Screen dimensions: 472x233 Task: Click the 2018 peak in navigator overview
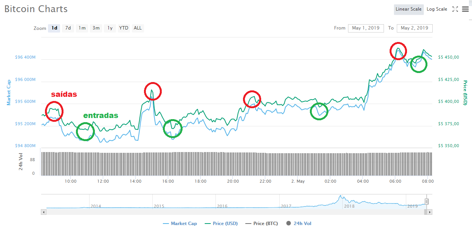pyautogui.click(x=340, y=197)
